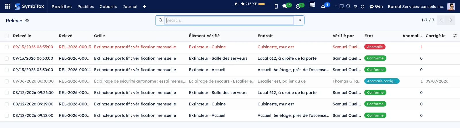This screenshot has width=460, height=128.
Task: Open the calculator icon
Action: tap(312, 5)
